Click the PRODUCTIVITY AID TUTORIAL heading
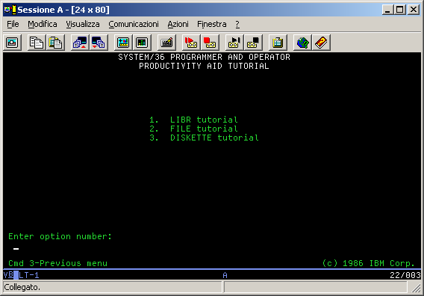Screen dimensions: 424x296 (204, 66)
